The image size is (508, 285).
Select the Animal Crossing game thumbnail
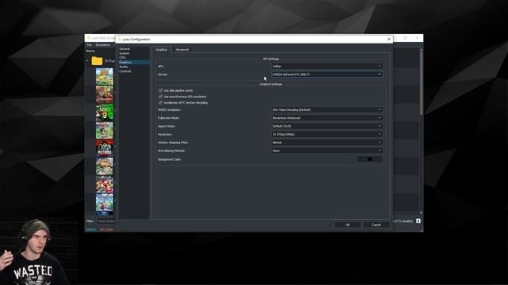[x=104, y=77]
